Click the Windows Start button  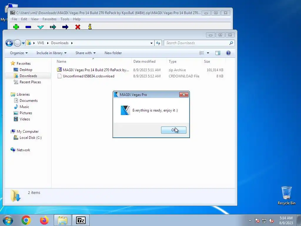coord(8,220)
